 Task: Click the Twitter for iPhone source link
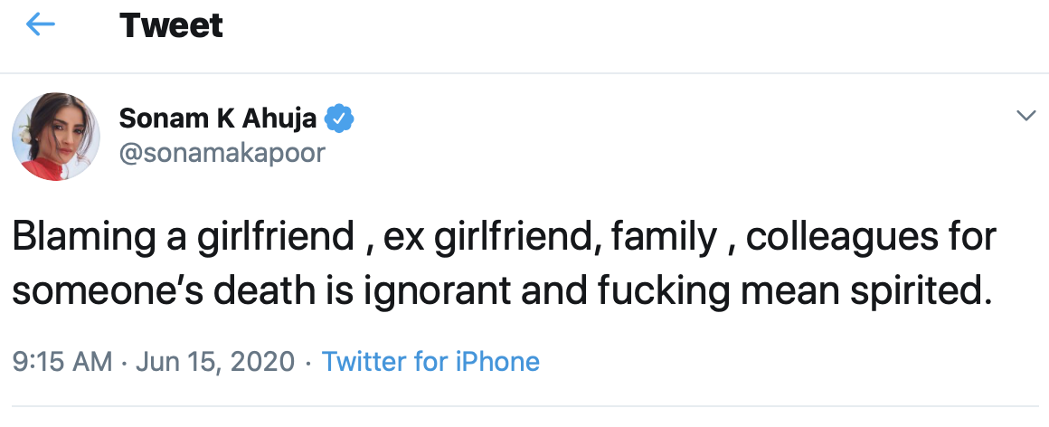tap(430, 362)
